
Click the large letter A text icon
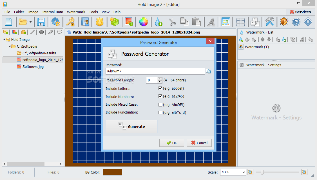coord(211,22)
